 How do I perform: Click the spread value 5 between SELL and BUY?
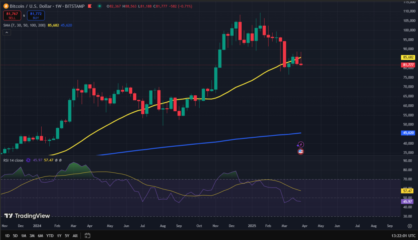(x=24, y=16)
